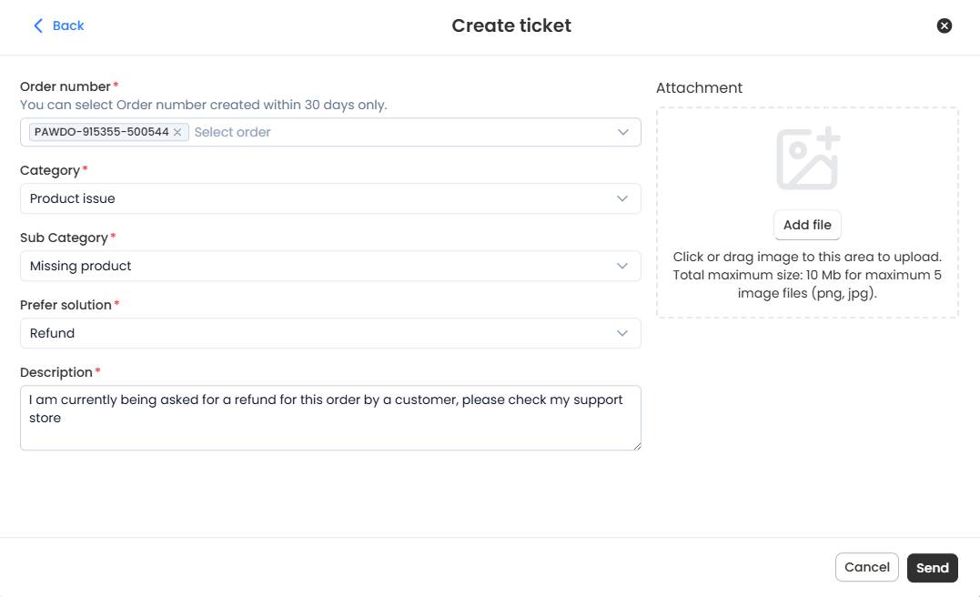Click the Back link text
The image size is (980, 597).
[x=68, y=25]
